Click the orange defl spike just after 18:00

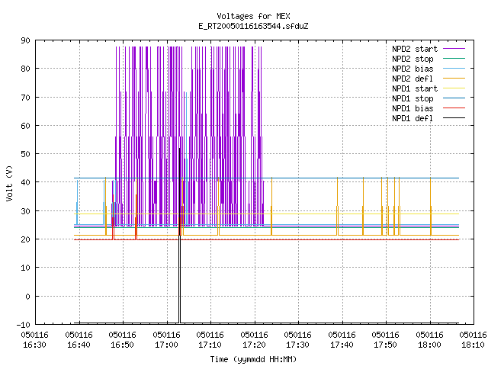tap(431, 207)
